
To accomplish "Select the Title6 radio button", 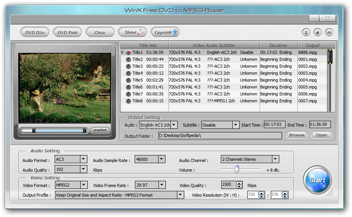I will pos(128,87).
